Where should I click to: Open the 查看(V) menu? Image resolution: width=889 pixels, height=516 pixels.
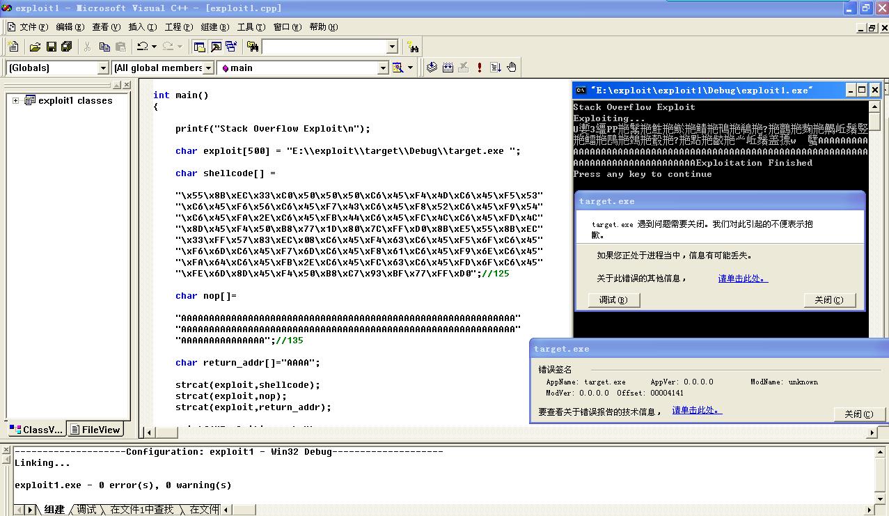(106, 27)
